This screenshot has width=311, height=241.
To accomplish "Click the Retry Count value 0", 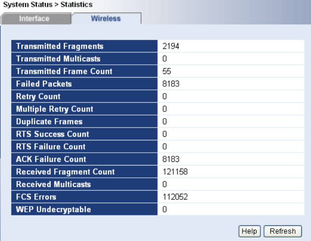I will 165,96.
